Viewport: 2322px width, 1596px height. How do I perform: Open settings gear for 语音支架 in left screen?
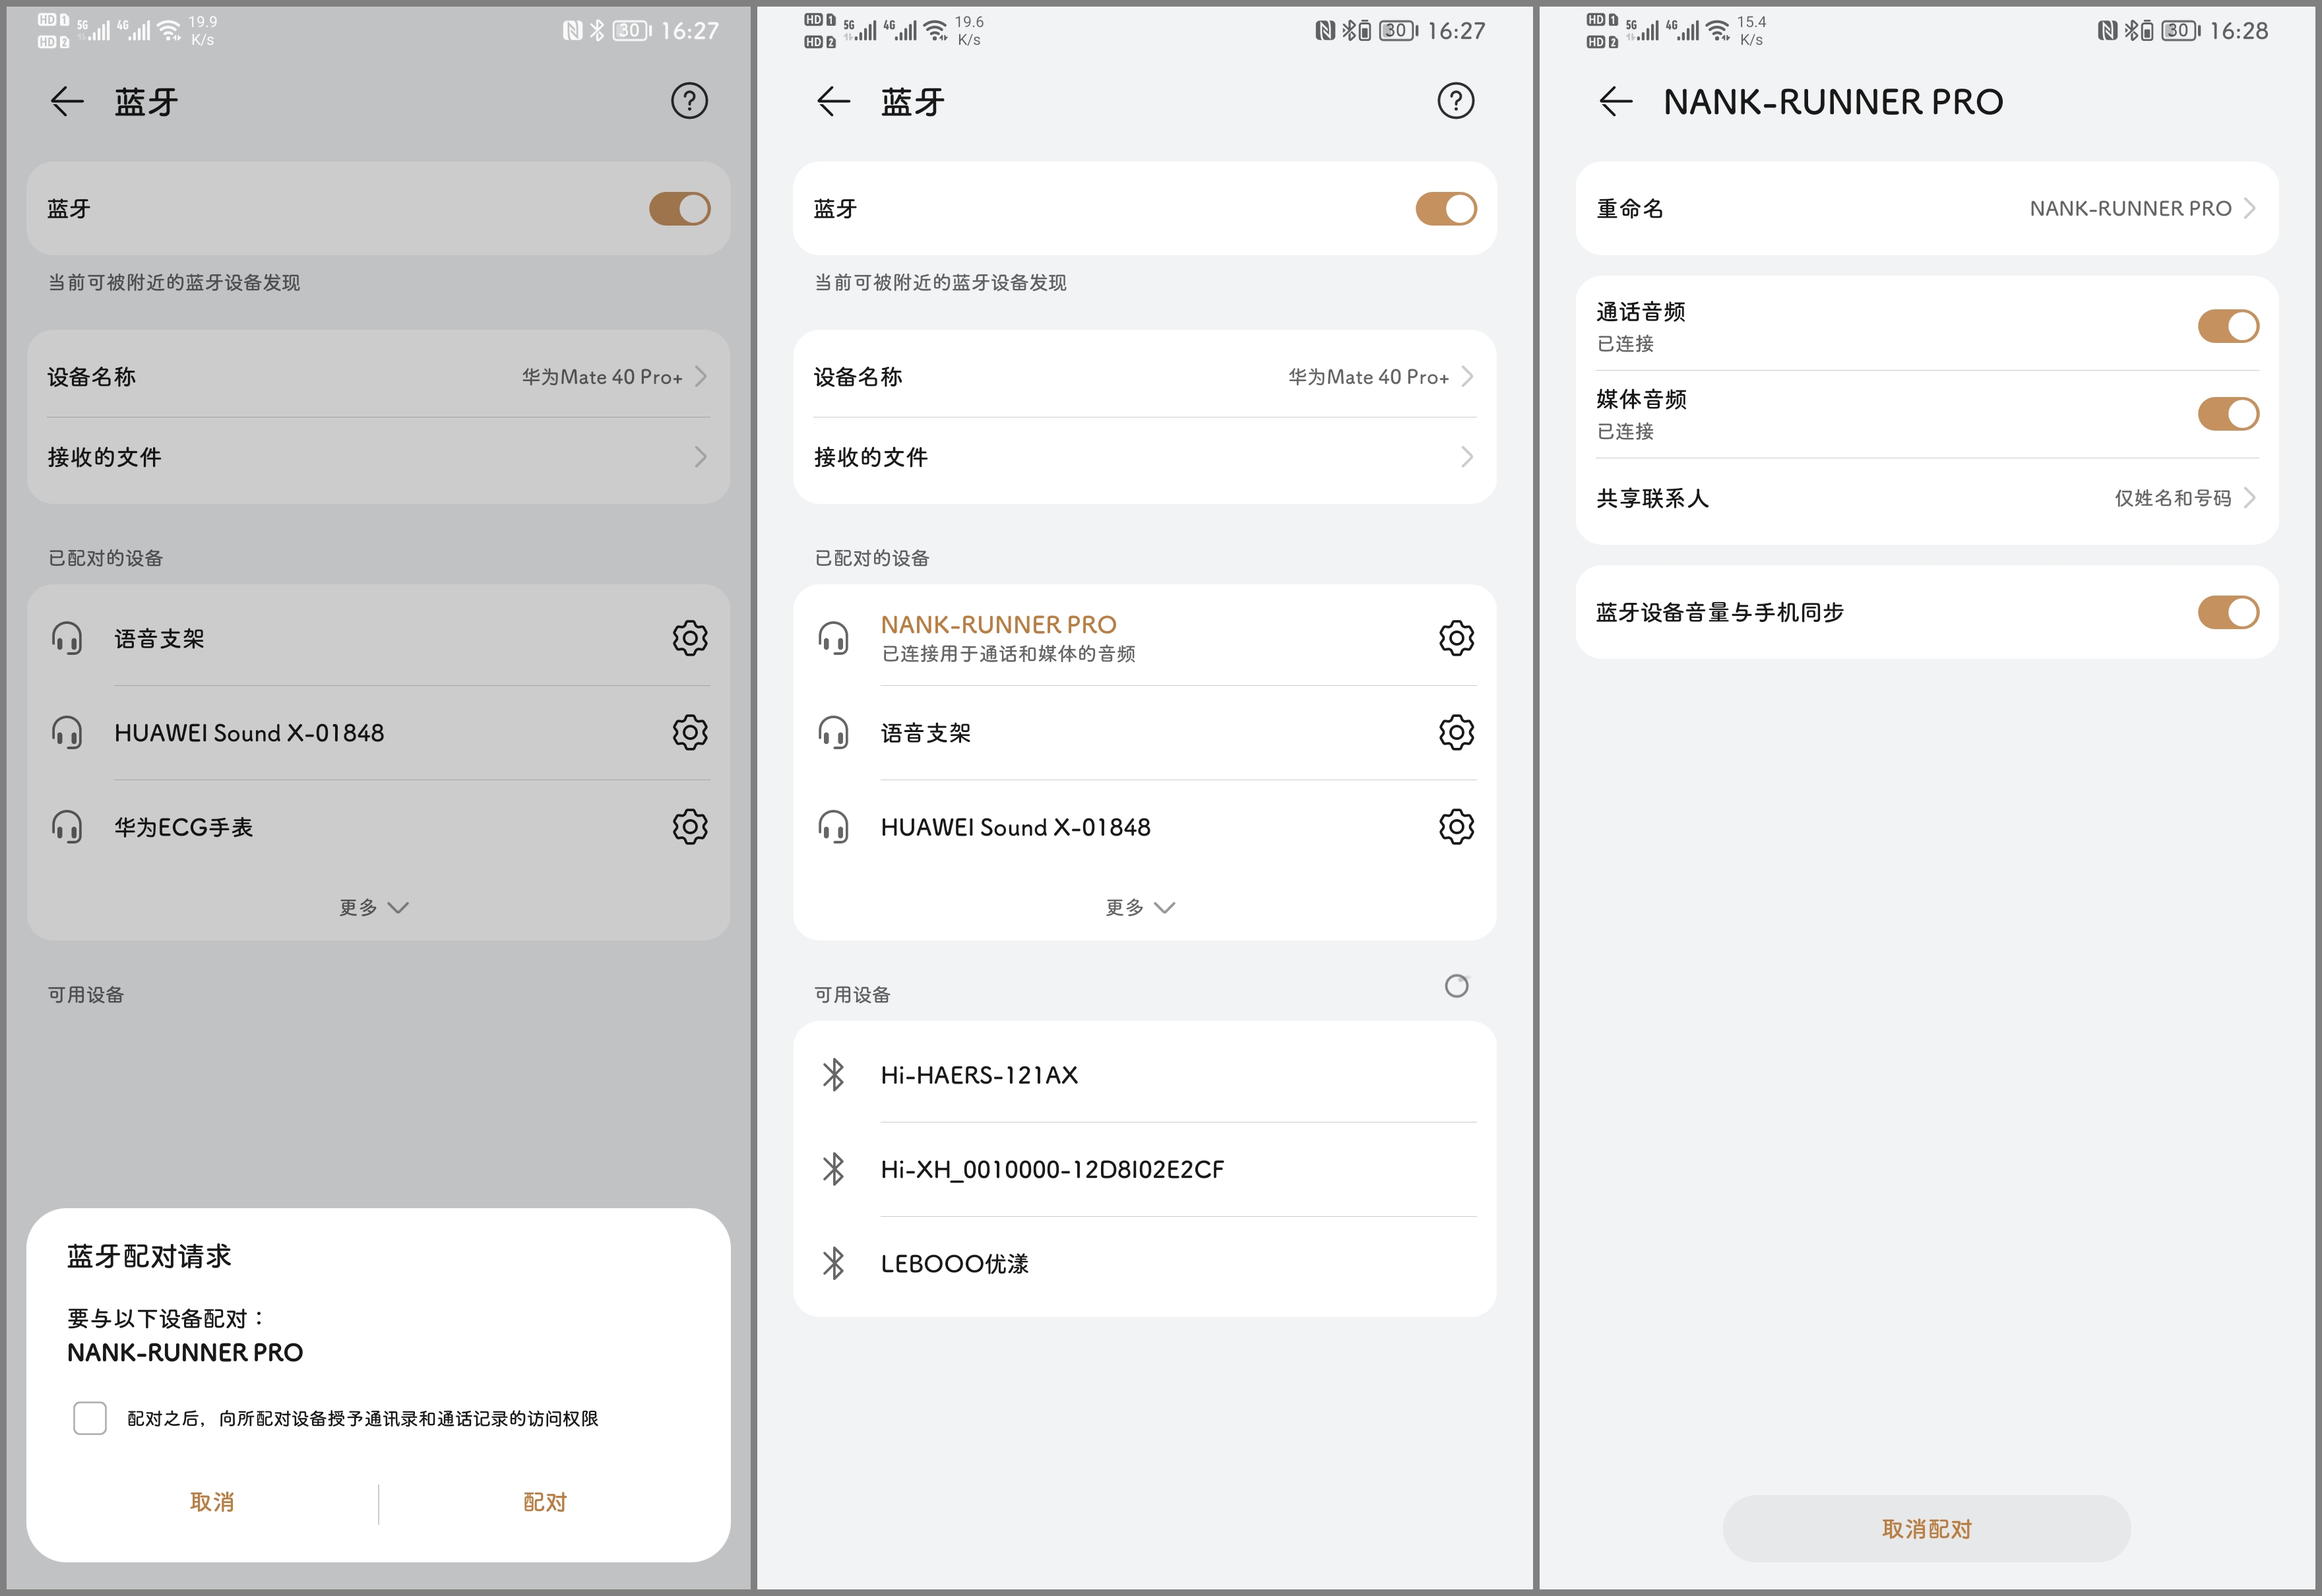[690, 638]
